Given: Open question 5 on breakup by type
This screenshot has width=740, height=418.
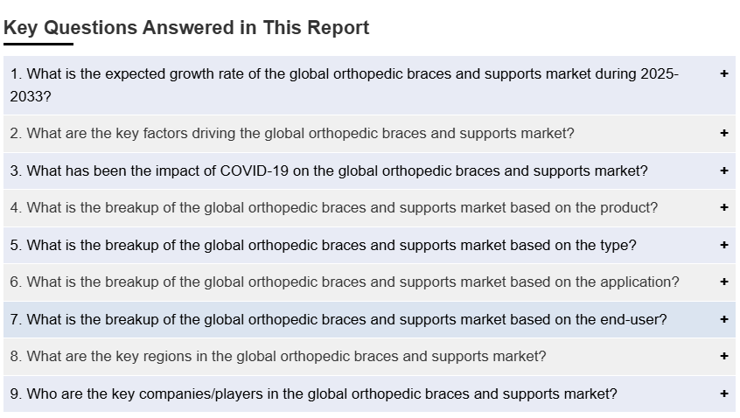Looking at the screenshot, I should [324, 246].
